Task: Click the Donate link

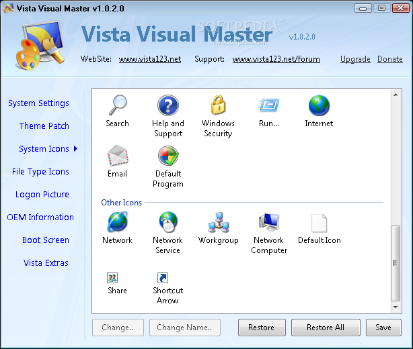Action: point(390,59)
